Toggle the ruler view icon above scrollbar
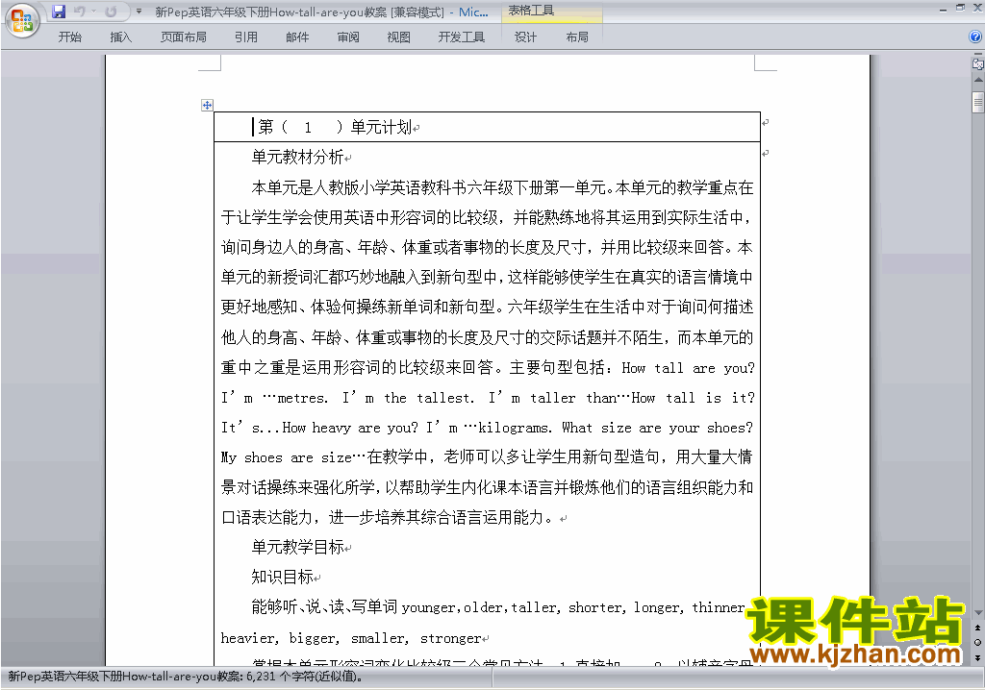This screenshot has height=690, width=985. click(x=977, y=64)
